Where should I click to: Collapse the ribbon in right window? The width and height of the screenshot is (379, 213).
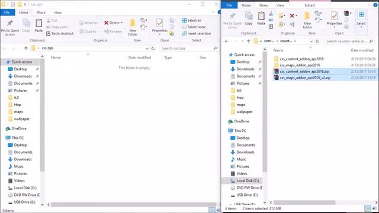point(369,5)
